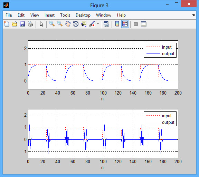This screenshot has height=177, width=199.
Task: Open the Insert menu
Action: click(49, 15)
